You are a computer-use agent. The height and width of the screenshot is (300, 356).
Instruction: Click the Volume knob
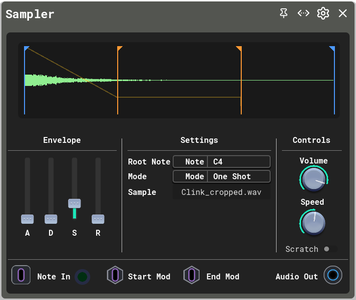point(314,179)
